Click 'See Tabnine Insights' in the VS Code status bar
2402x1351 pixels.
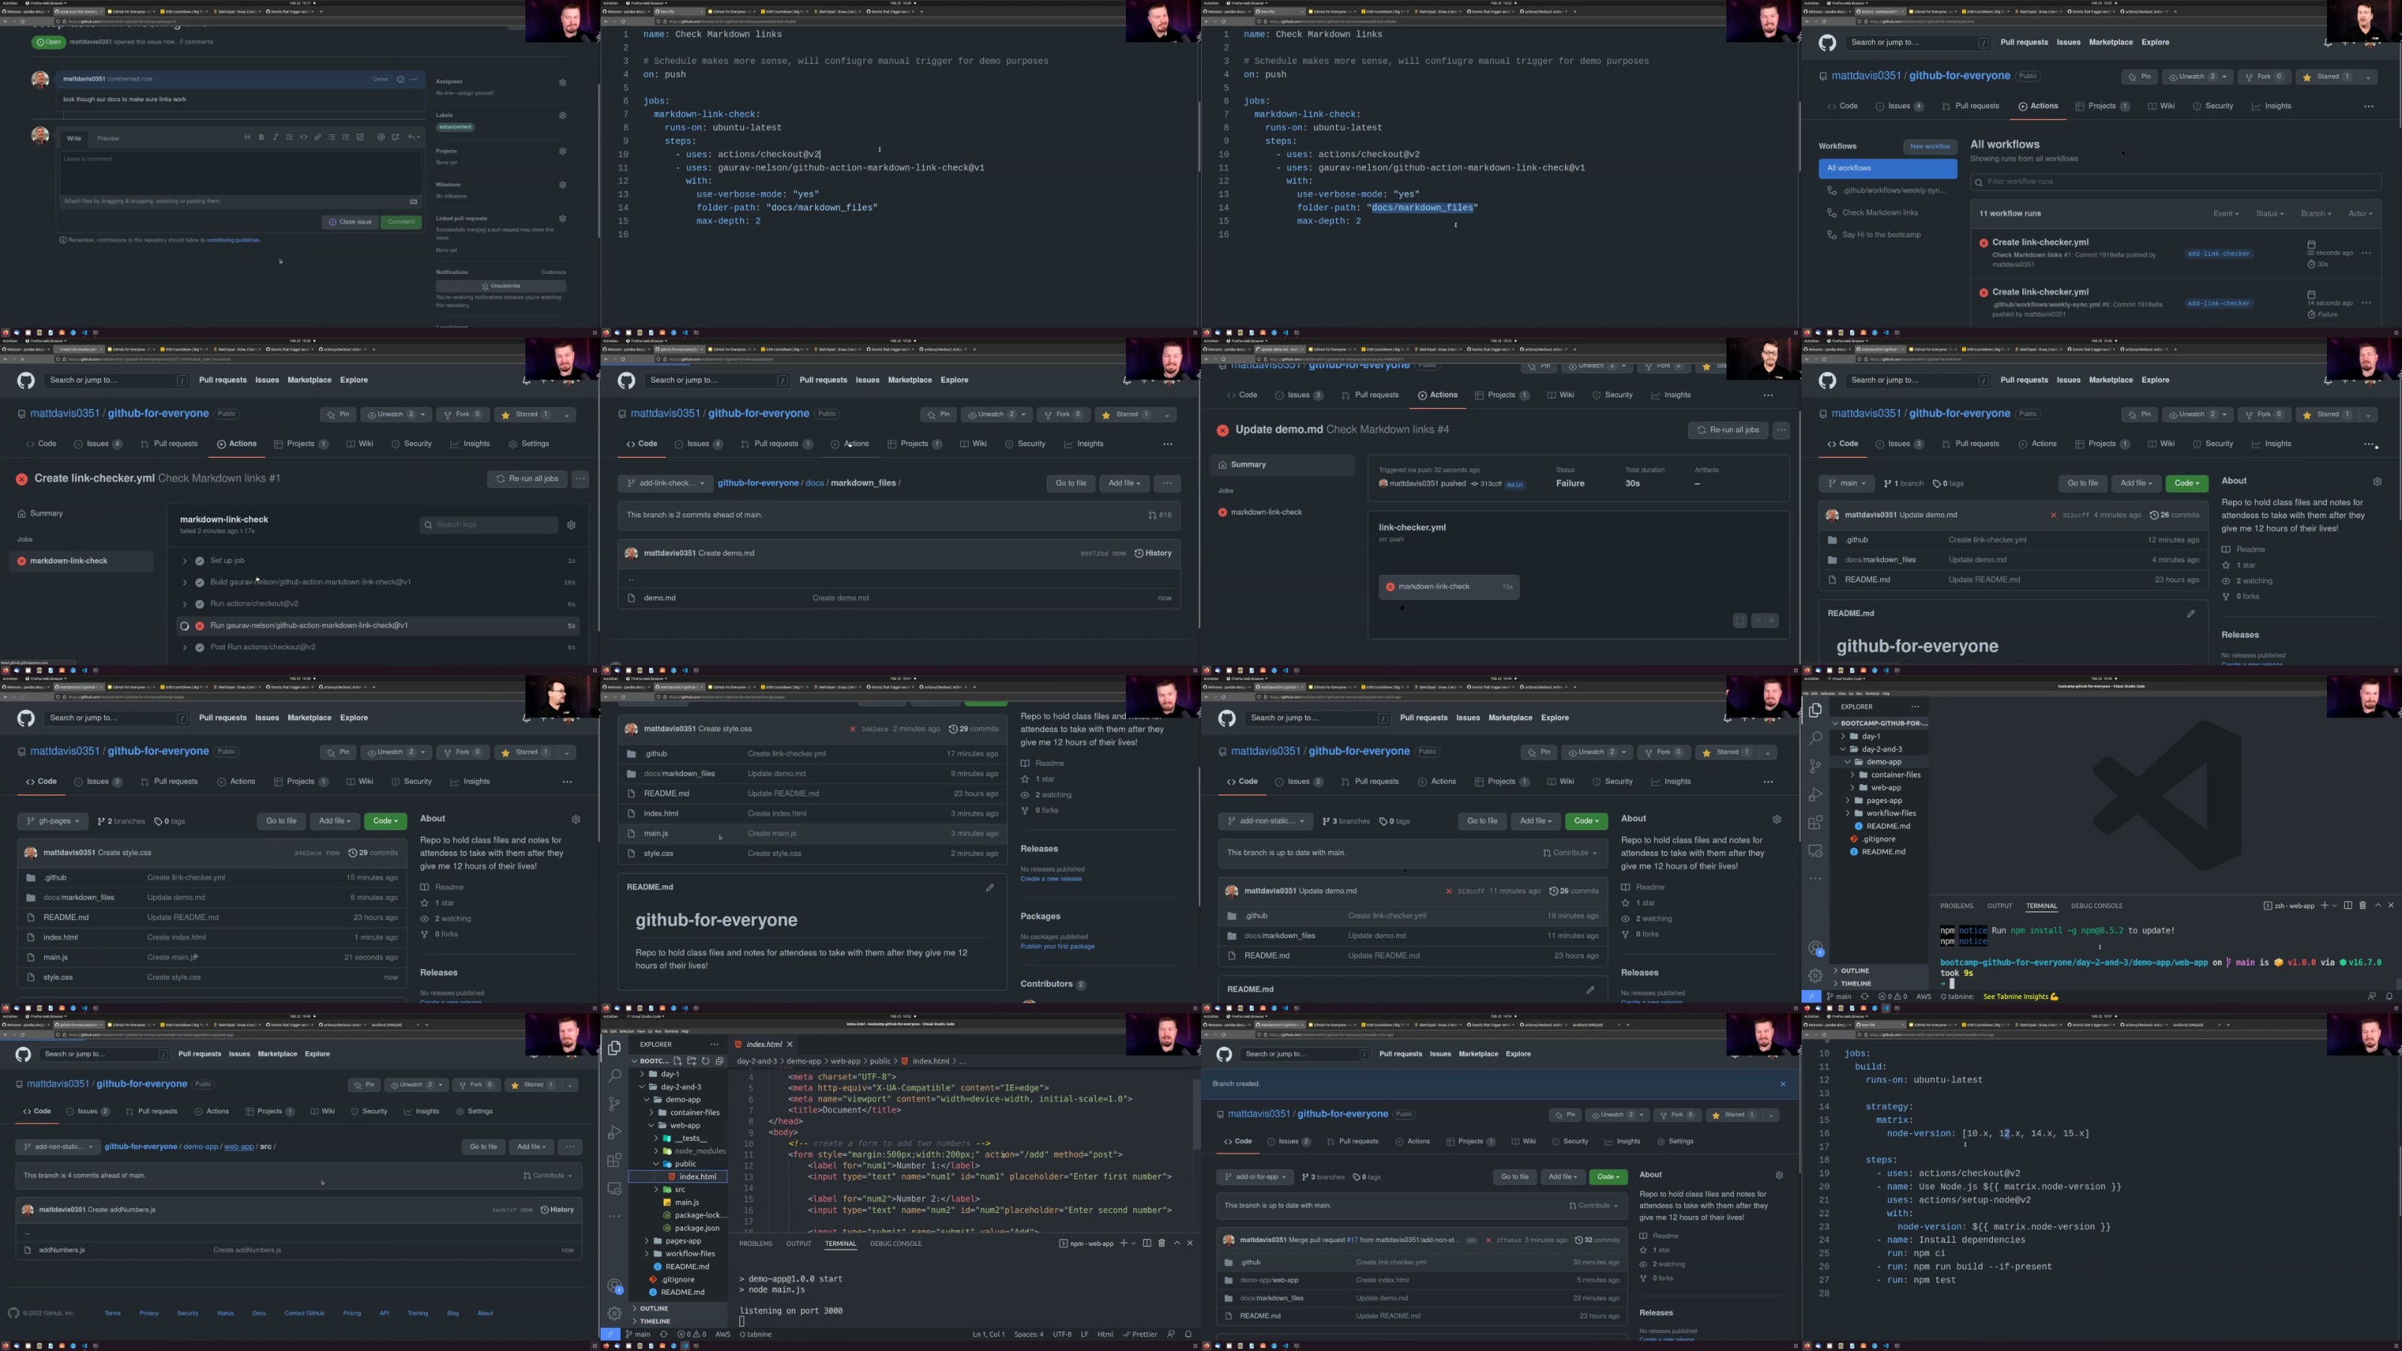point(2021,997)
